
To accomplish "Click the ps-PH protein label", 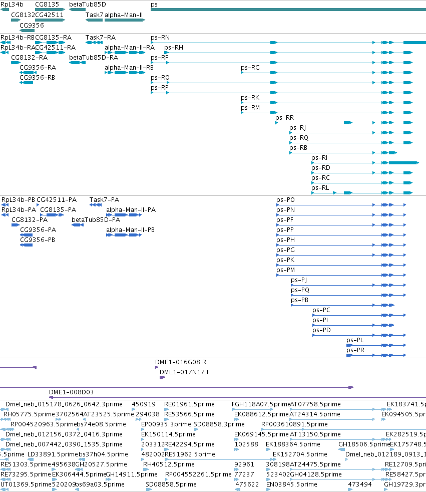I will point(285,240).
